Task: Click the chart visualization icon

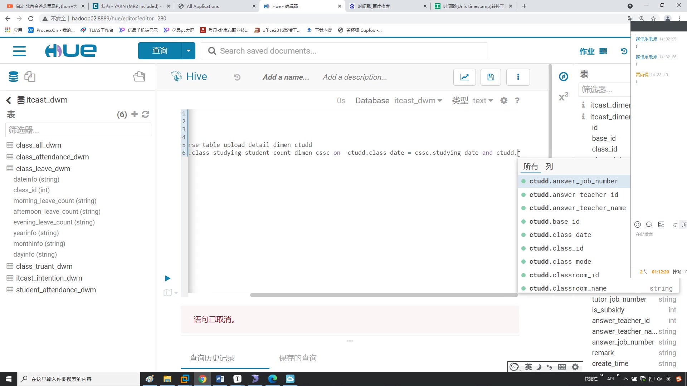Action: [x=464, y=77]
